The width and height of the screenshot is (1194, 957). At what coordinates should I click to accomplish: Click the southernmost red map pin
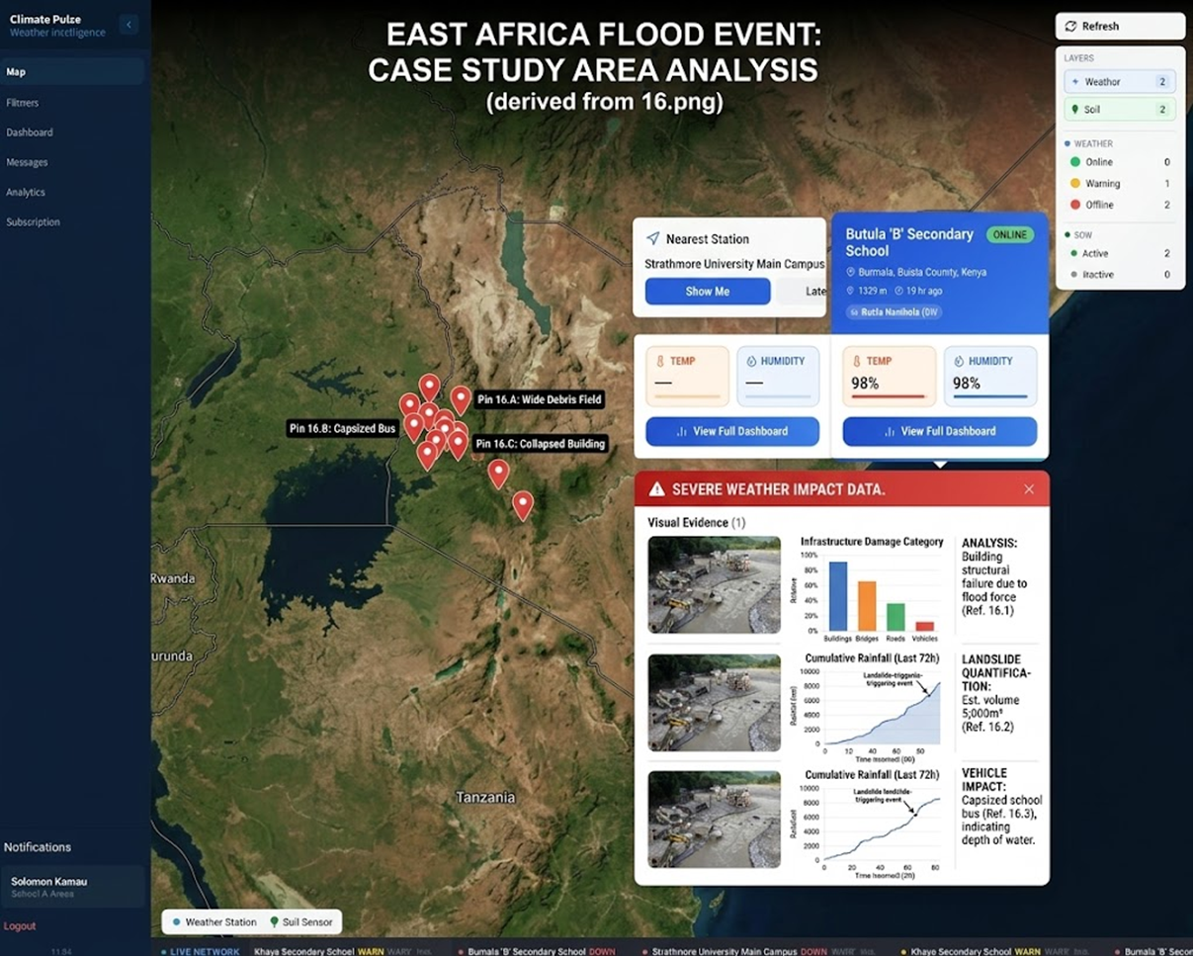(x=522, y=504)
